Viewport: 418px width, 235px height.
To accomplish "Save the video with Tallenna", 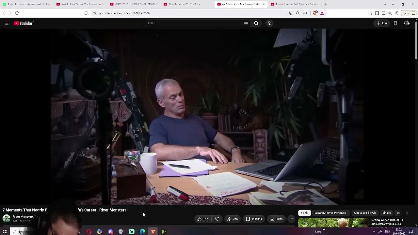I will (254, 219).
